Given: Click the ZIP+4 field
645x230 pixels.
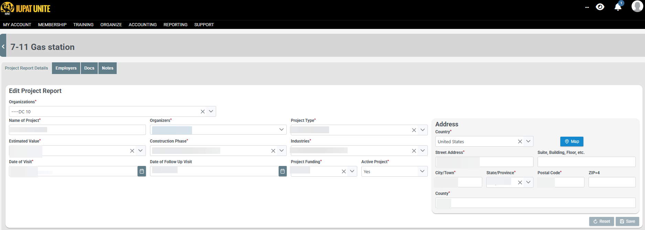Looking at the screenshot, I should click(x=612, y=182).
